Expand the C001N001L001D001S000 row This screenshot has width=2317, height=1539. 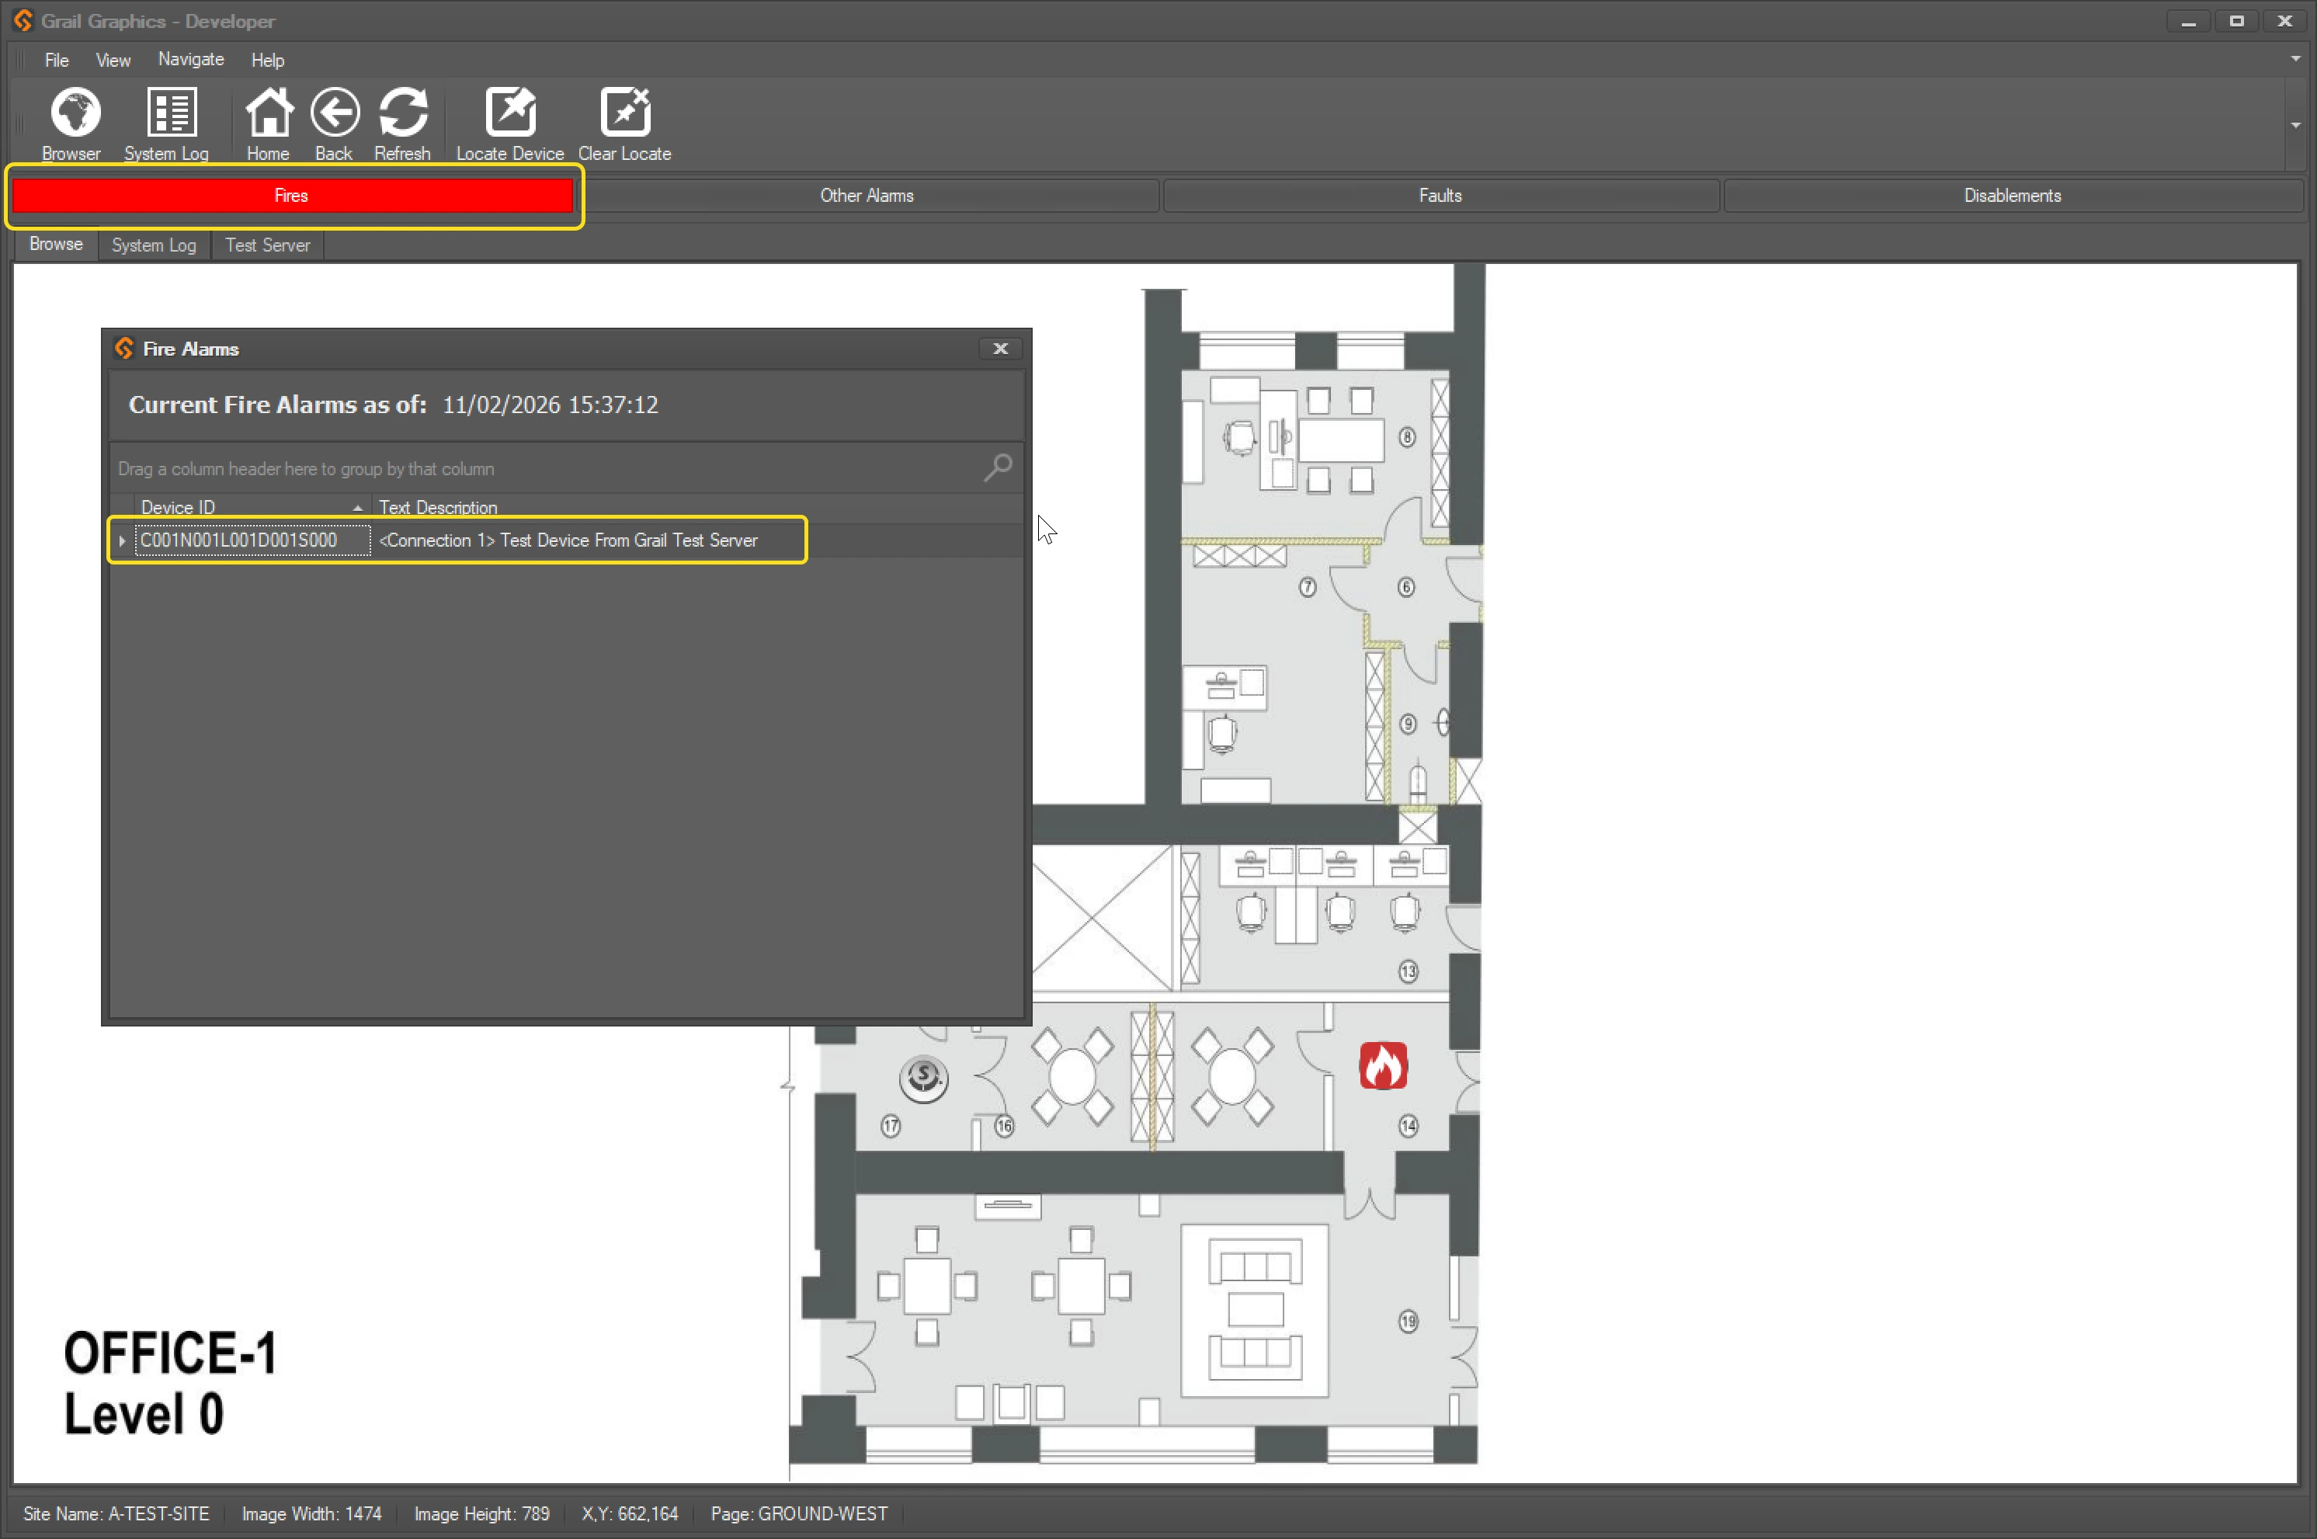[x=122, y=540]
